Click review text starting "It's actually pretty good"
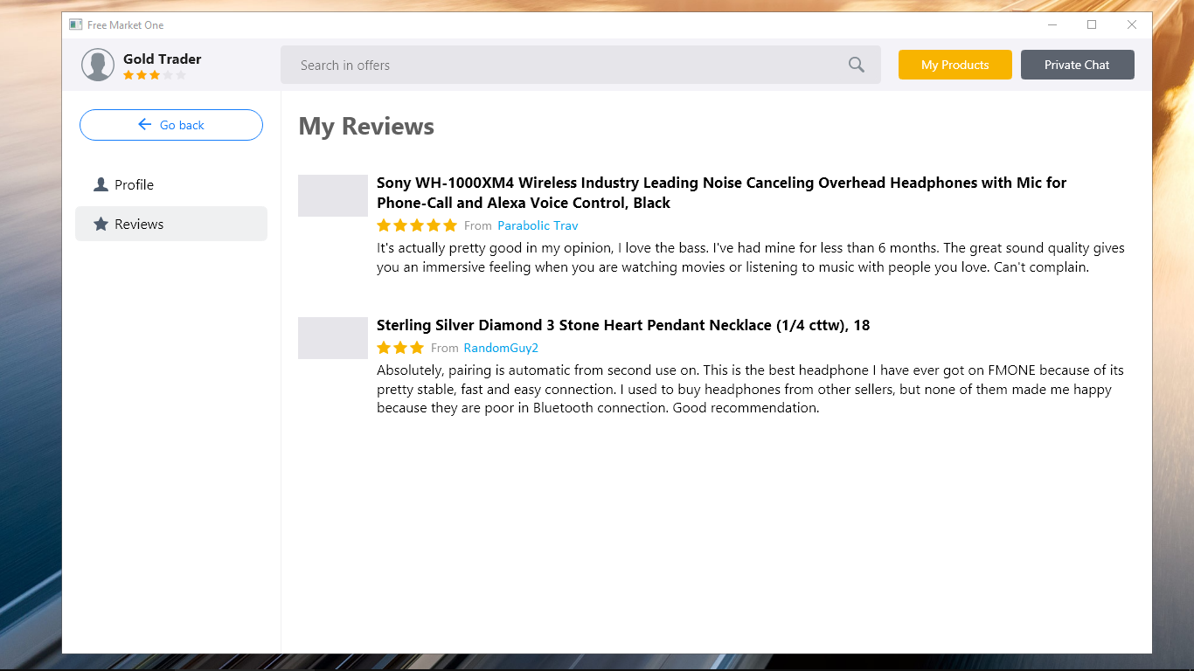 751,258
